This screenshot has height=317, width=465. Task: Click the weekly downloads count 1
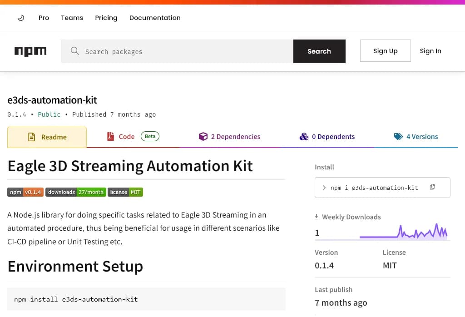click(x=317, y=233)
